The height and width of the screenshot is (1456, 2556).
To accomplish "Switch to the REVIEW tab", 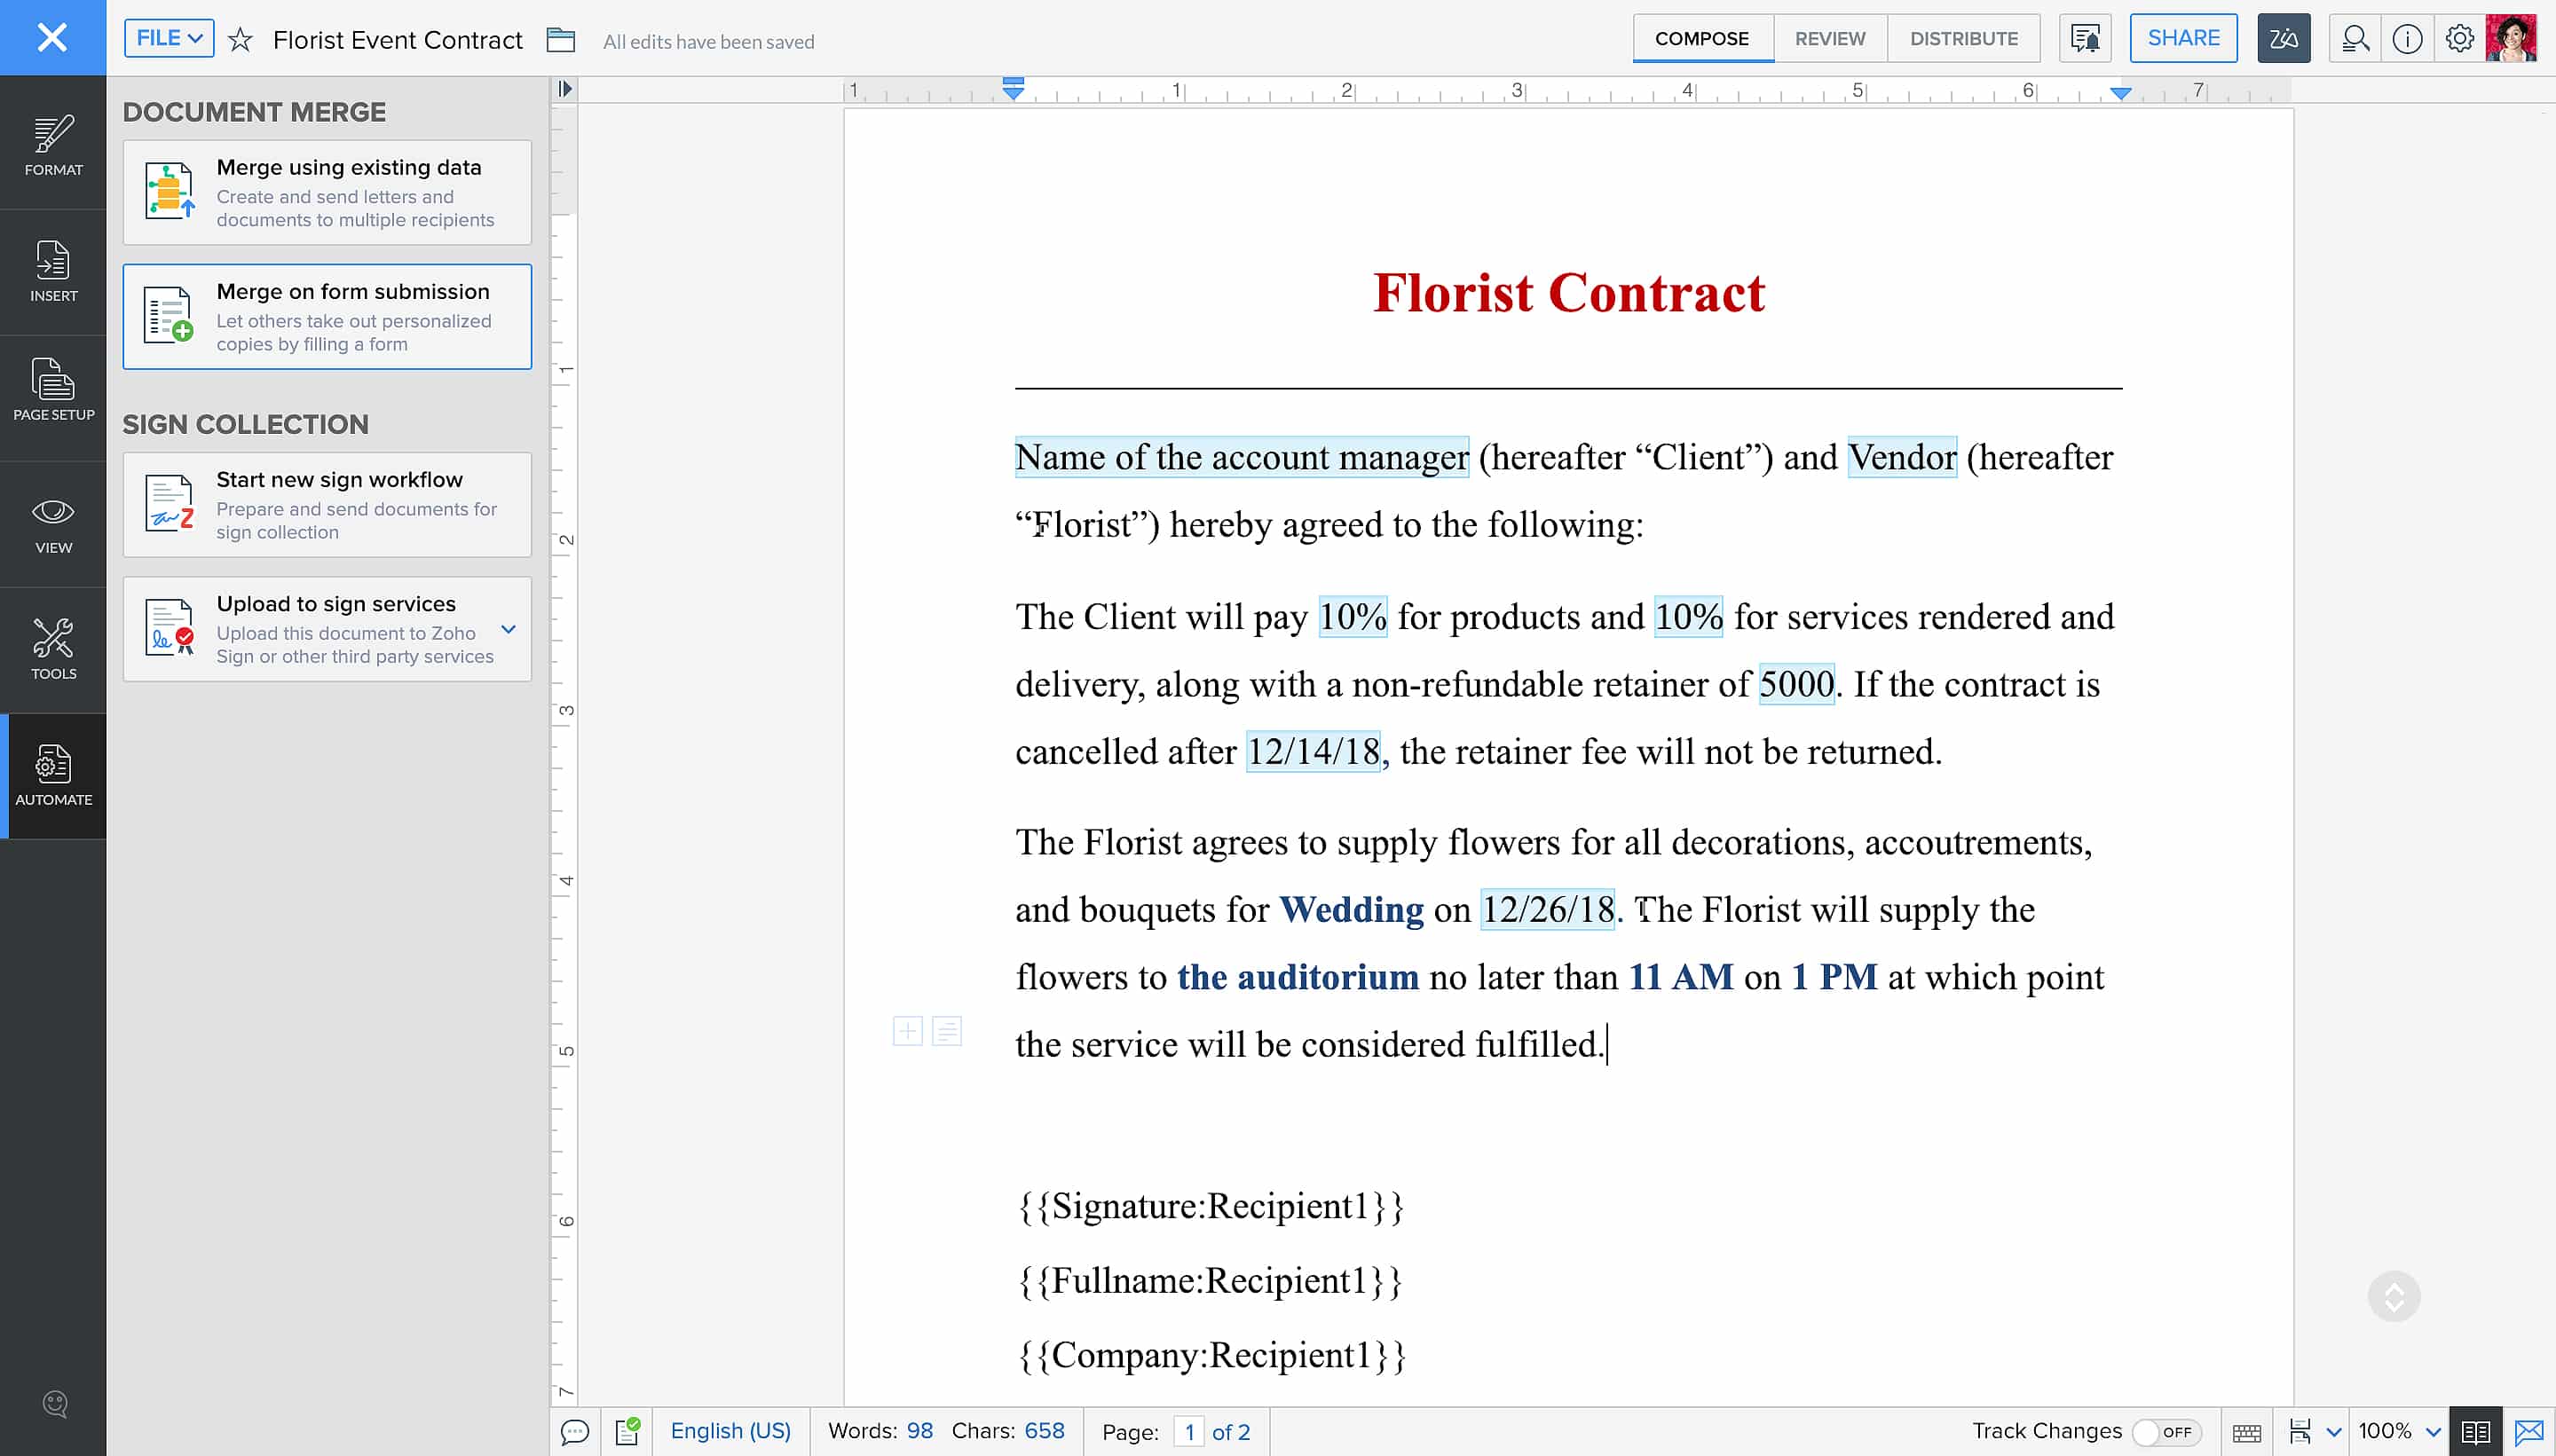I will [x=1830, y=38].
